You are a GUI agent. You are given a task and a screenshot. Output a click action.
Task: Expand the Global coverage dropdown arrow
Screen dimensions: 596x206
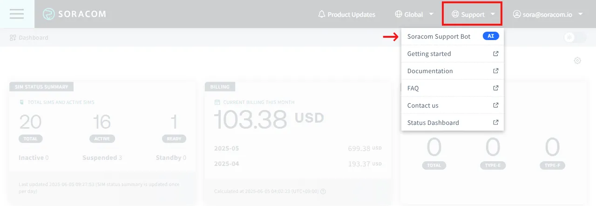(x=431, y=14)
